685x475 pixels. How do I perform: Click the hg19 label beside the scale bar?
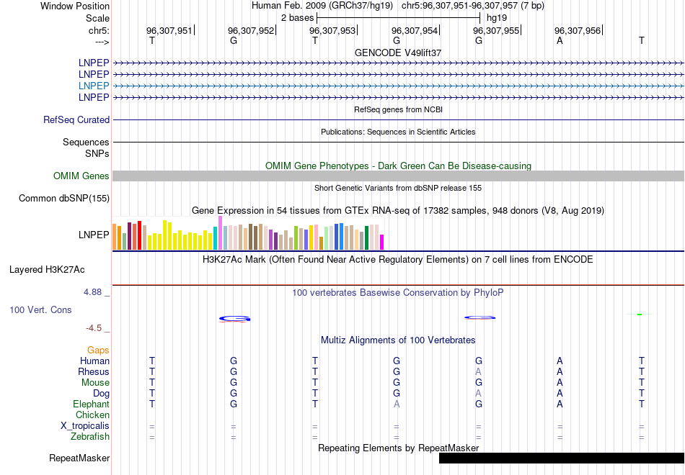(497, 18)
